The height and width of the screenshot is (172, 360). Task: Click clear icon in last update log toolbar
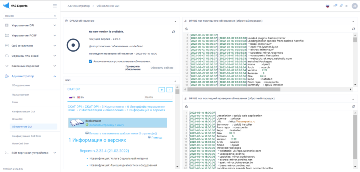pos(186,29)
